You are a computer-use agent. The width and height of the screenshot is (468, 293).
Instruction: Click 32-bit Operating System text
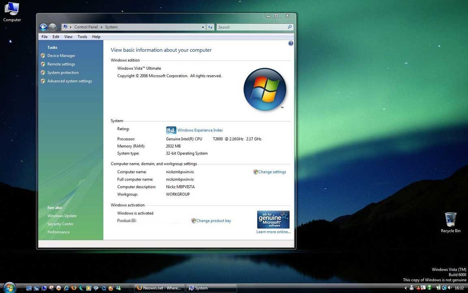[x=186, y=153]
